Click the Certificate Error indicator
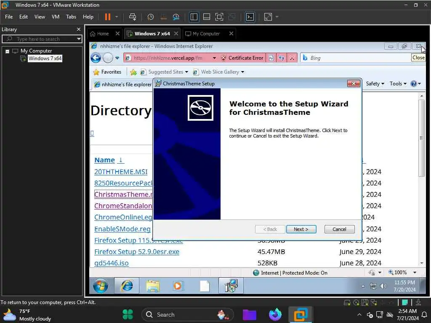The height and width of the screenshot is (323, 431). 242,58
